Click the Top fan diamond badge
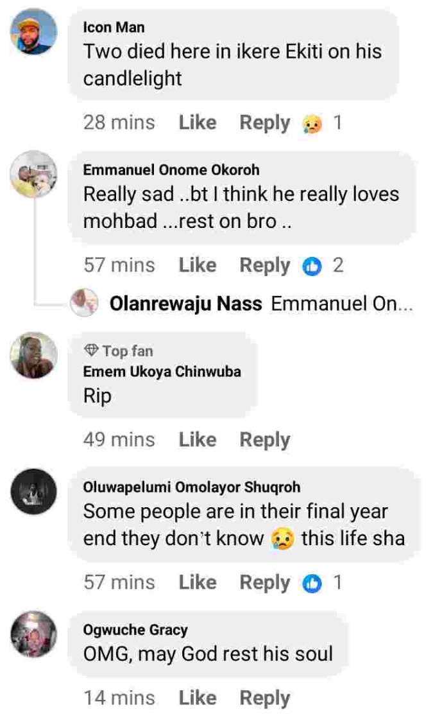 coord(92,351)
